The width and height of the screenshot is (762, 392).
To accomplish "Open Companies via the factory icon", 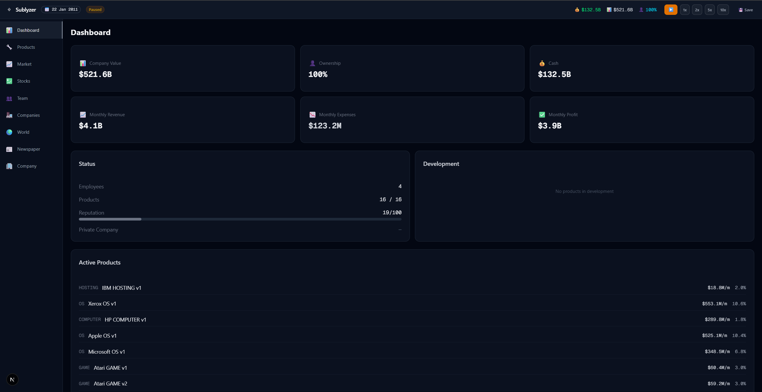I will click(9, 115).
